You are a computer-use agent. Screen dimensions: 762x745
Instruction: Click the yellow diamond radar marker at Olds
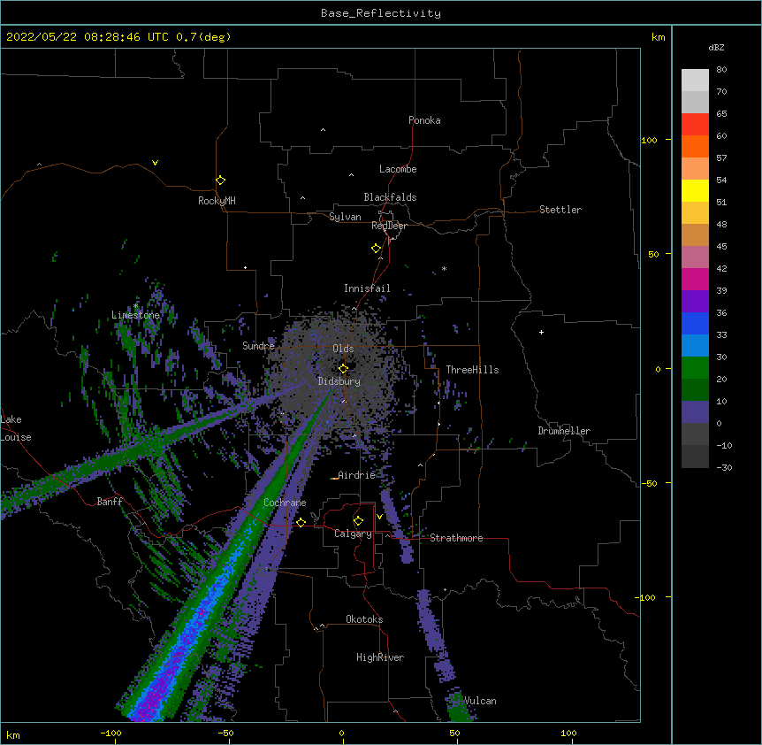coord(343,368)
